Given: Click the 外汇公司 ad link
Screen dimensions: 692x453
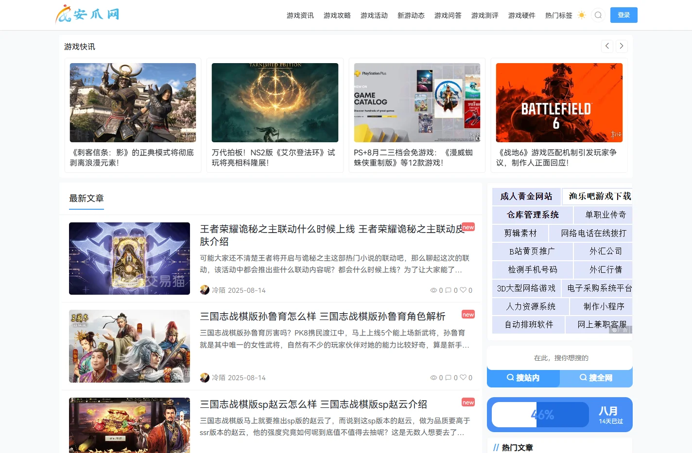Looking at the screenshot, I should (603, 251).
